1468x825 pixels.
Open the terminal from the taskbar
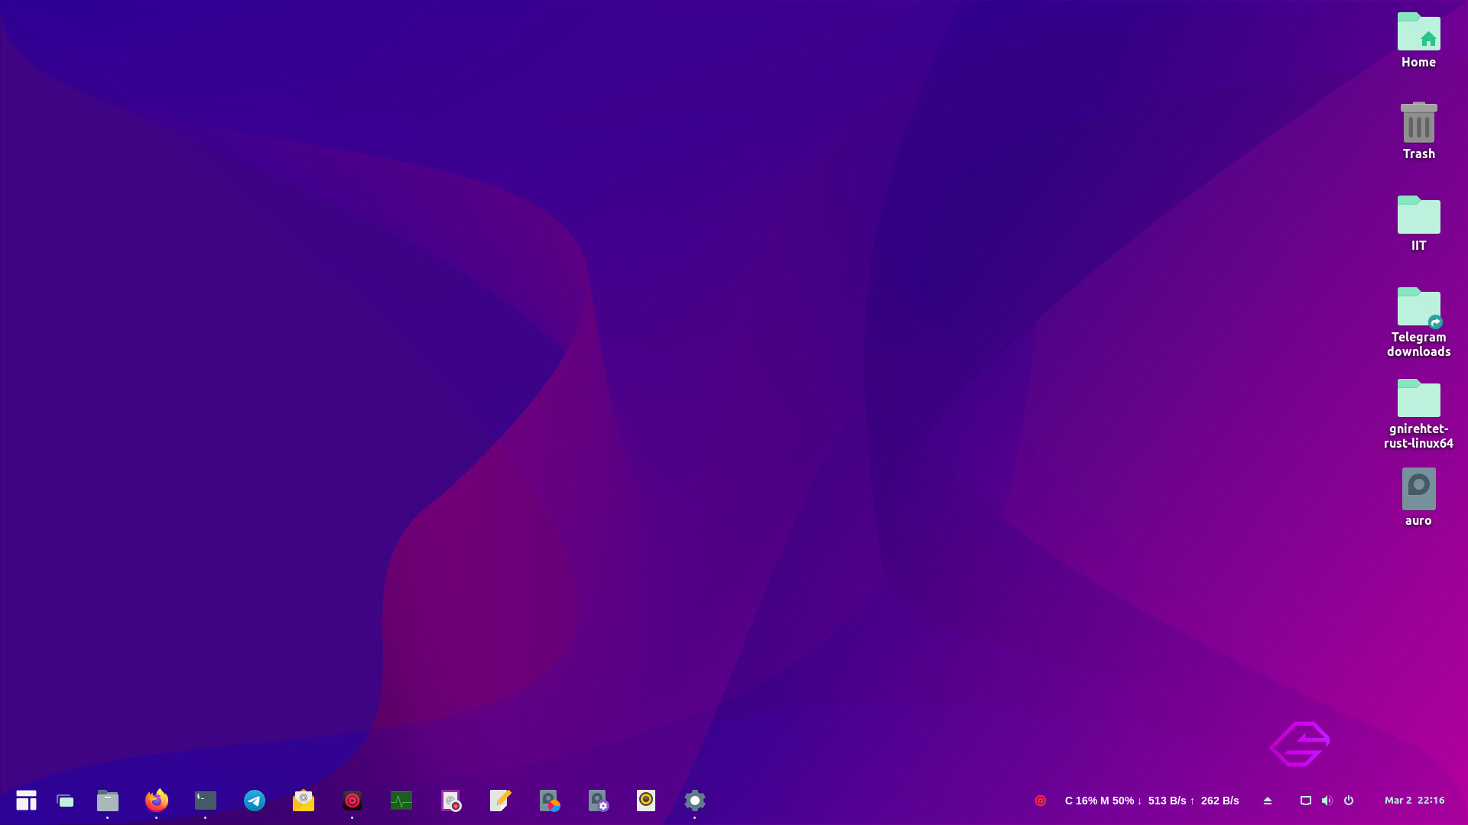pos(206,801)
